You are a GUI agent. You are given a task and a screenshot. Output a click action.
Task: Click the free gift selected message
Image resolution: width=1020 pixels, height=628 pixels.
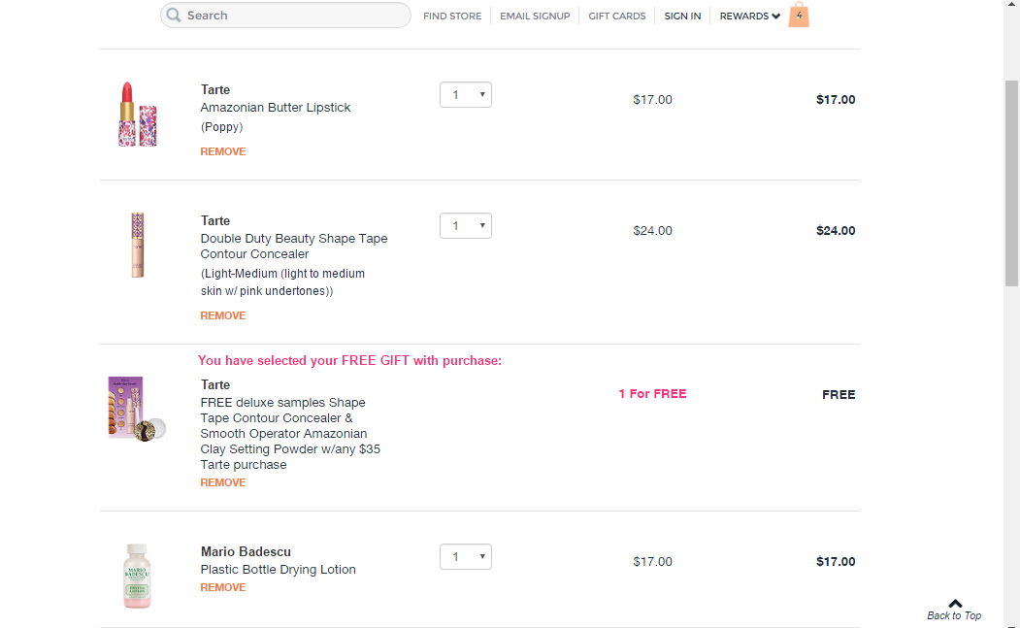(350, 360)
